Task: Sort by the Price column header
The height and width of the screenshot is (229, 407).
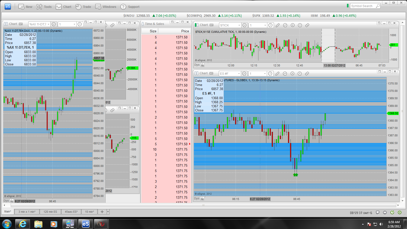Action: [174, 31]
